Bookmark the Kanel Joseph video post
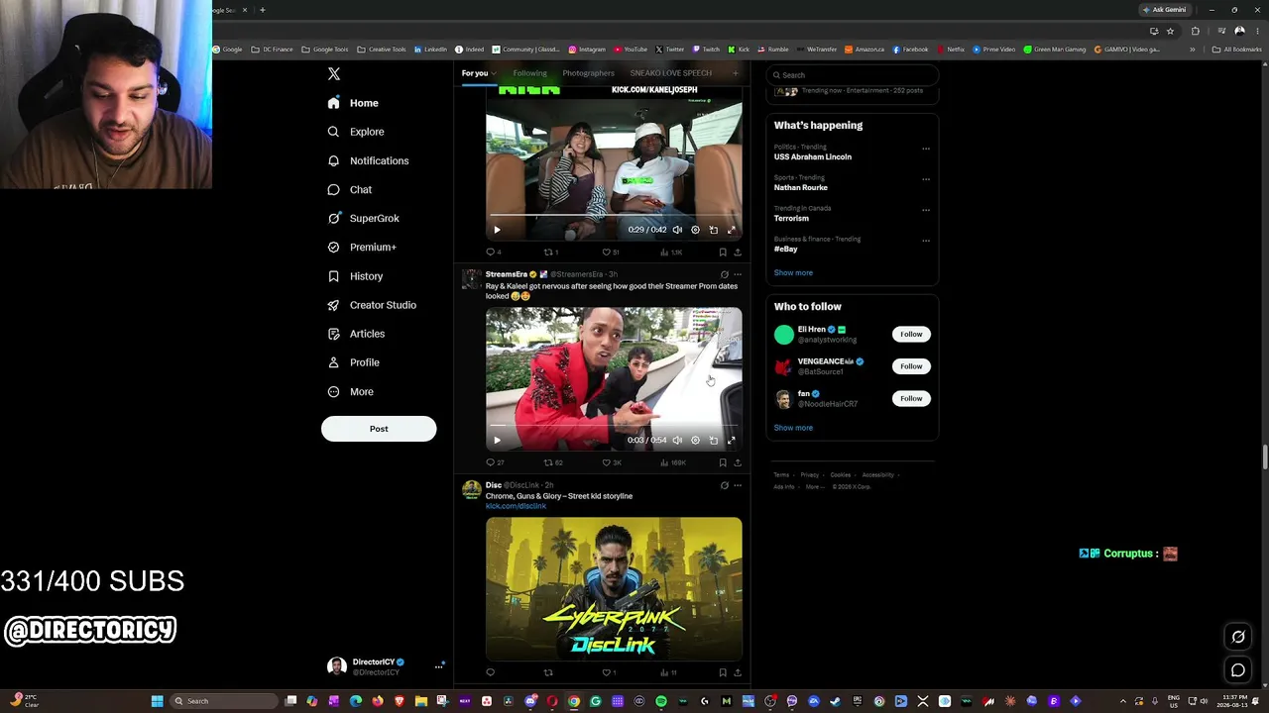Screen dimensions: 1269x713 click(723, 252)
